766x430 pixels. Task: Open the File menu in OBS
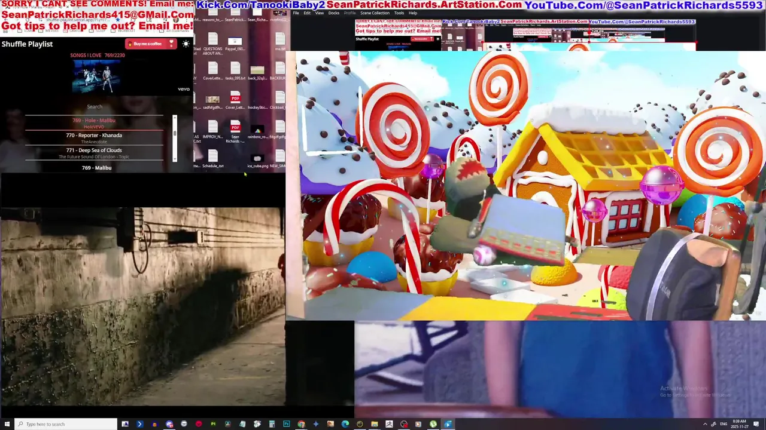click(x=296, y=13)
